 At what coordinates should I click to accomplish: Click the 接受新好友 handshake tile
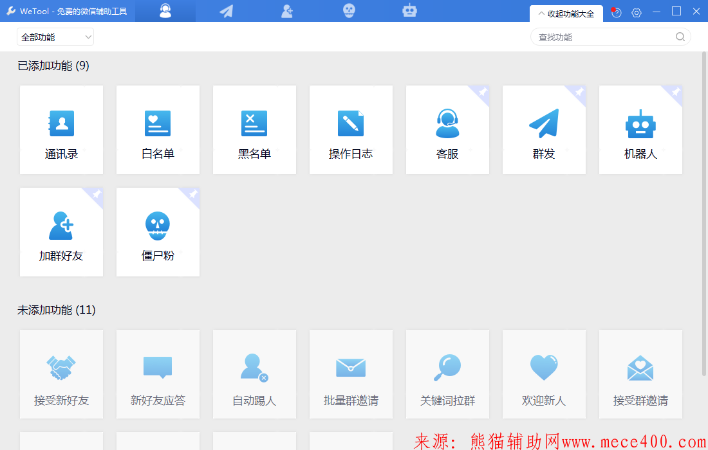[x=61, y=374]
